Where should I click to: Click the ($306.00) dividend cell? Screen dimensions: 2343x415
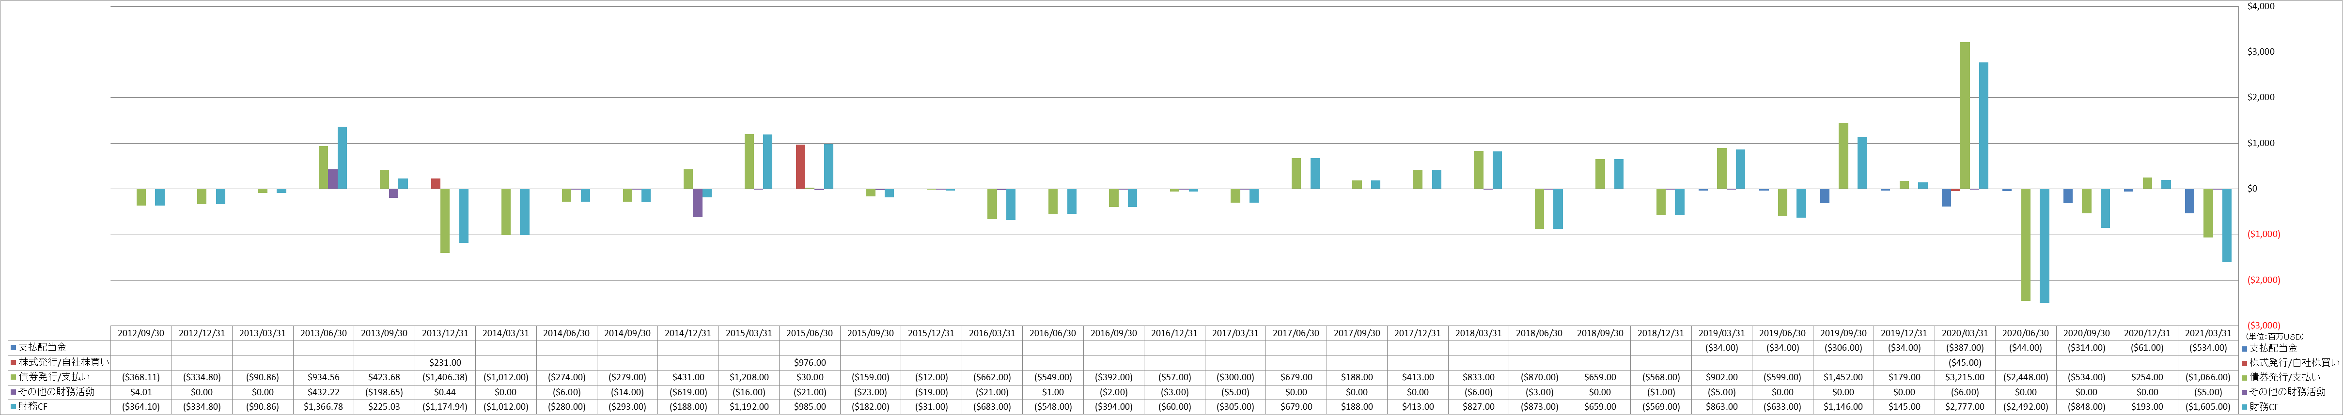tap(1843, 348)
